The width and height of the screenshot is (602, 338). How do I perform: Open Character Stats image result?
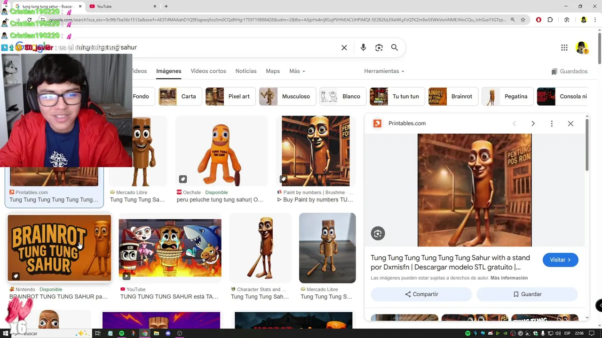(x=260, y=248)
